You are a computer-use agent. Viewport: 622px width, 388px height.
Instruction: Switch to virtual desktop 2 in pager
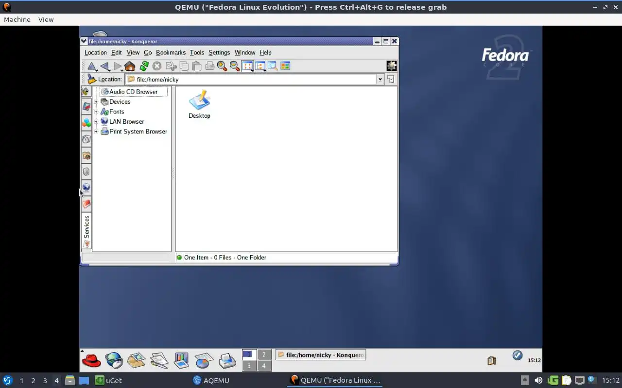(x=264, y=355)
